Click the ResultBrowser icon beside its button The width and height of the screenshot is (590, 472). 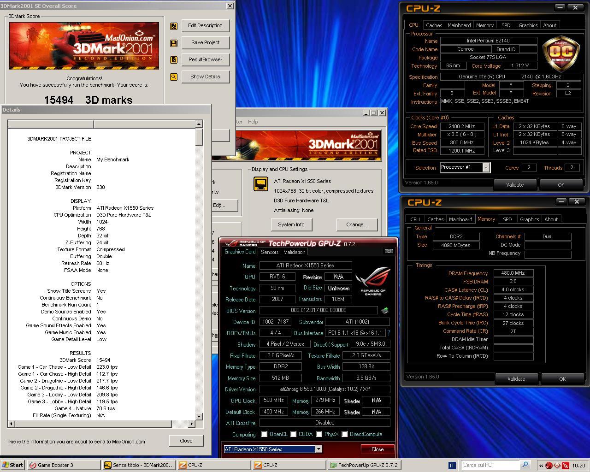click(x=174, y=60)
